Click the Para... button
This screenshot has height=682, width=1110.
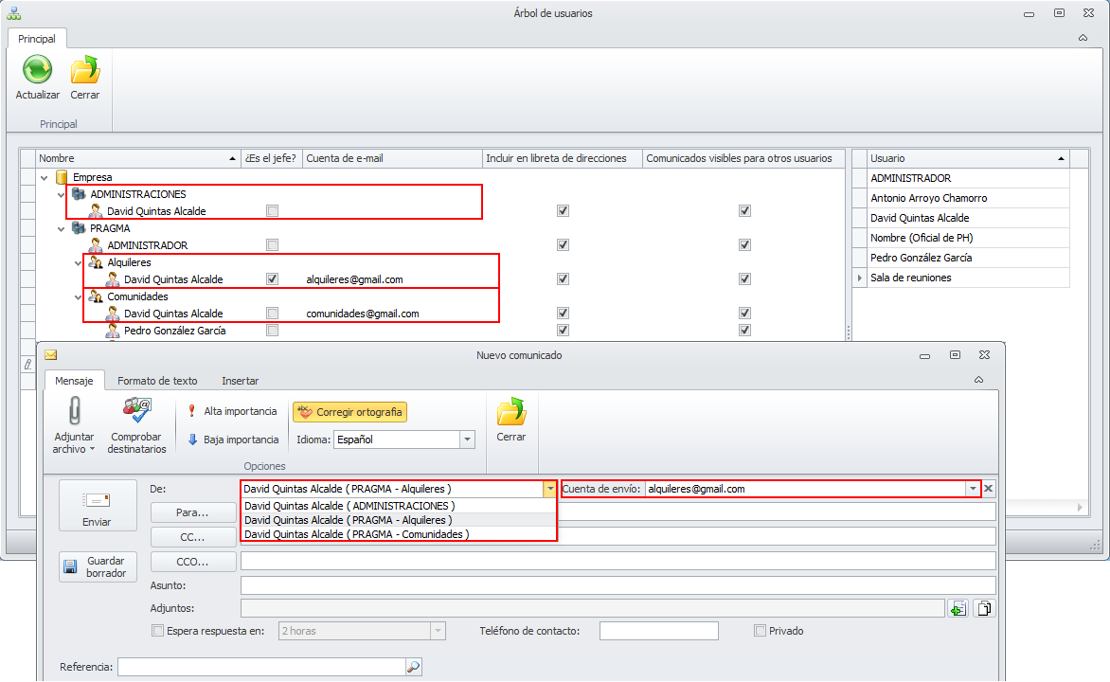pos(193,512)
